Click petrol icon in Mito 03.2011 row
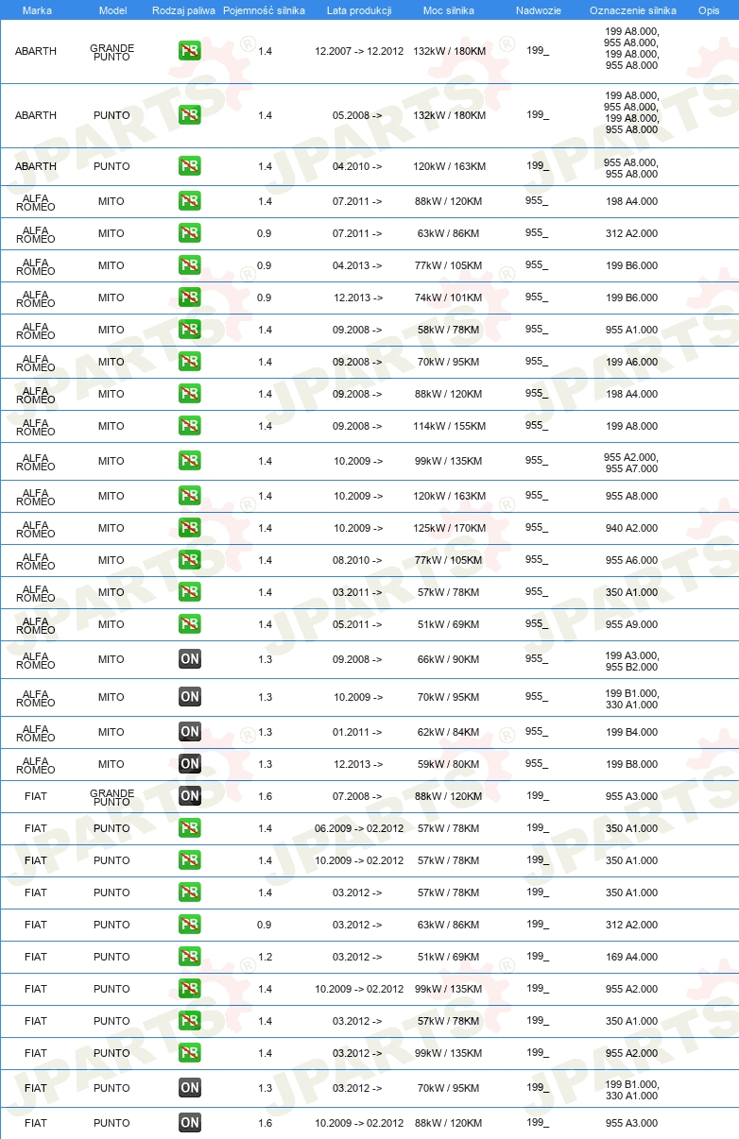 (x=190, y=592)
